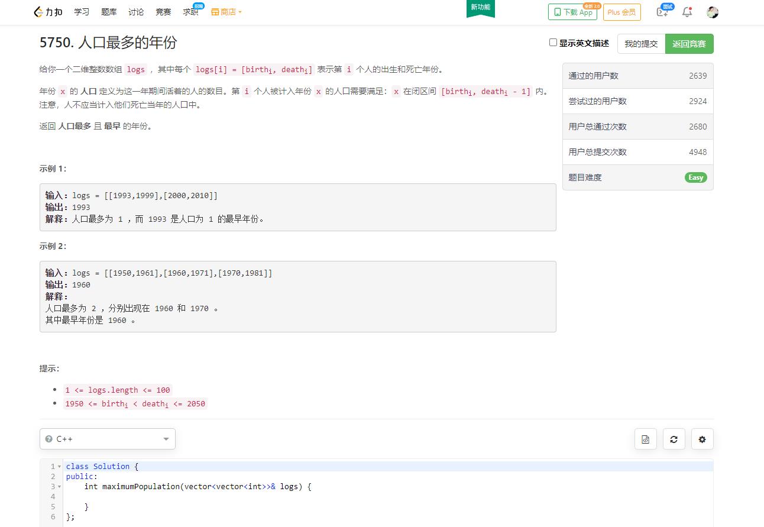The height and width of the screenshot is (527, 764).
Task: Open the 求职 jobs page
Action: pos(190,12)
